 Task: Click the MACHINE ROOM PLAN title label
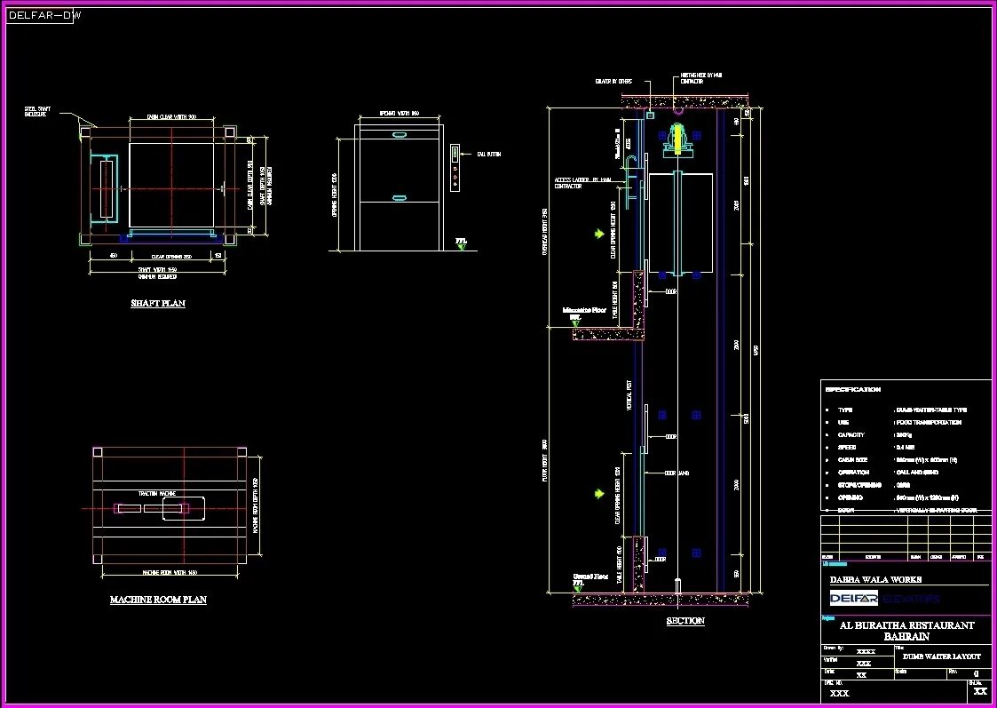(x=156, y=600)
